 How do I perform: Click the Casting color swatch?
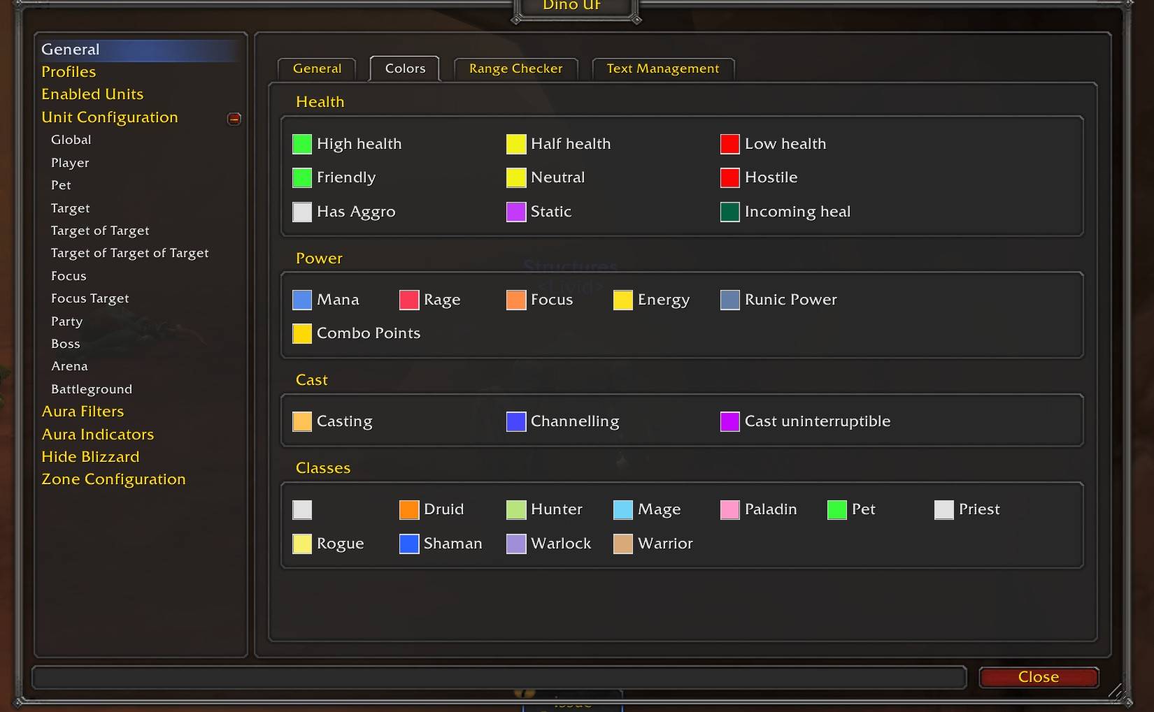tap(301, 421)
